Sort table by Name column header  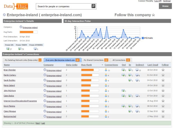7,65
